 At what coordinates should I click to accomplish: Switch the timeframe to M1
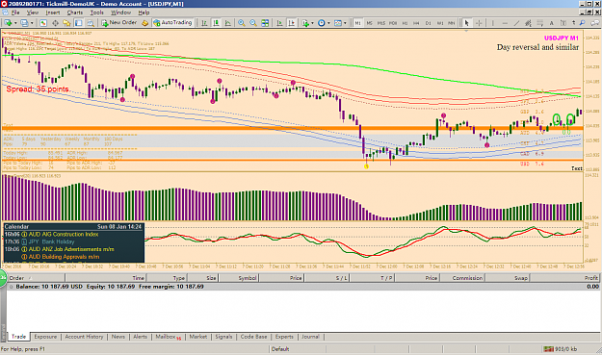coord(357,23)
